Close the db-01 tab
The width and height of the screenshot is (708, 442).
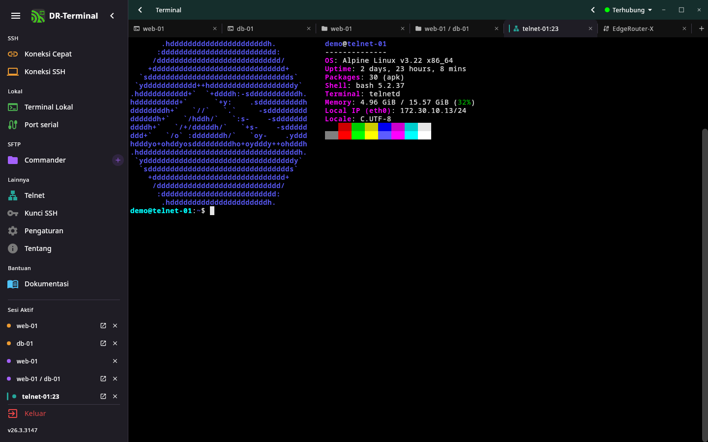[x=309, y=28]
